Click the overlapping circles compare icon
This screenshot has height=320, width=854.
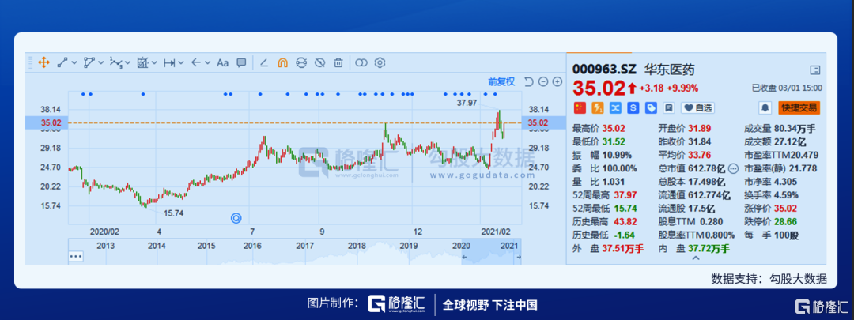click(361, 62)
